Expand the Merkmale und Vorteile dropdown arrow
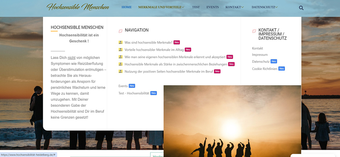 click(183, 7)
